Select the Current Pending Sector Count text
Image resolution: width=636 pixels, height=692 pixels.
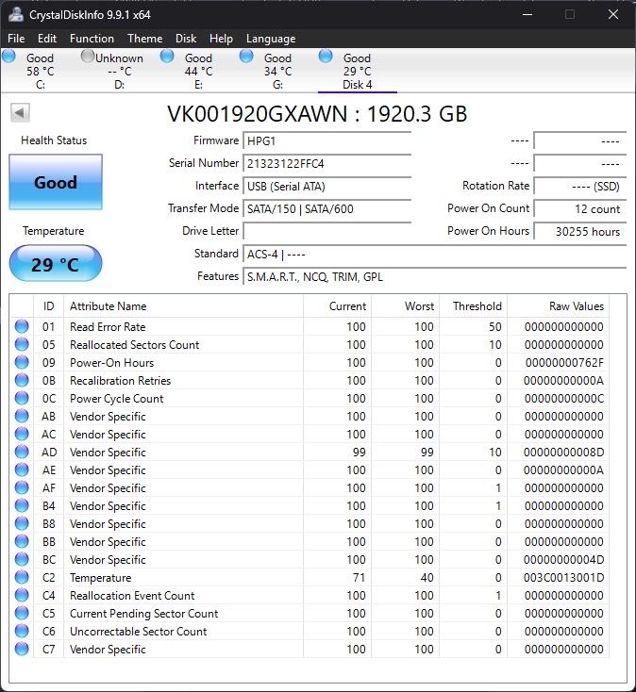[144, 614]
